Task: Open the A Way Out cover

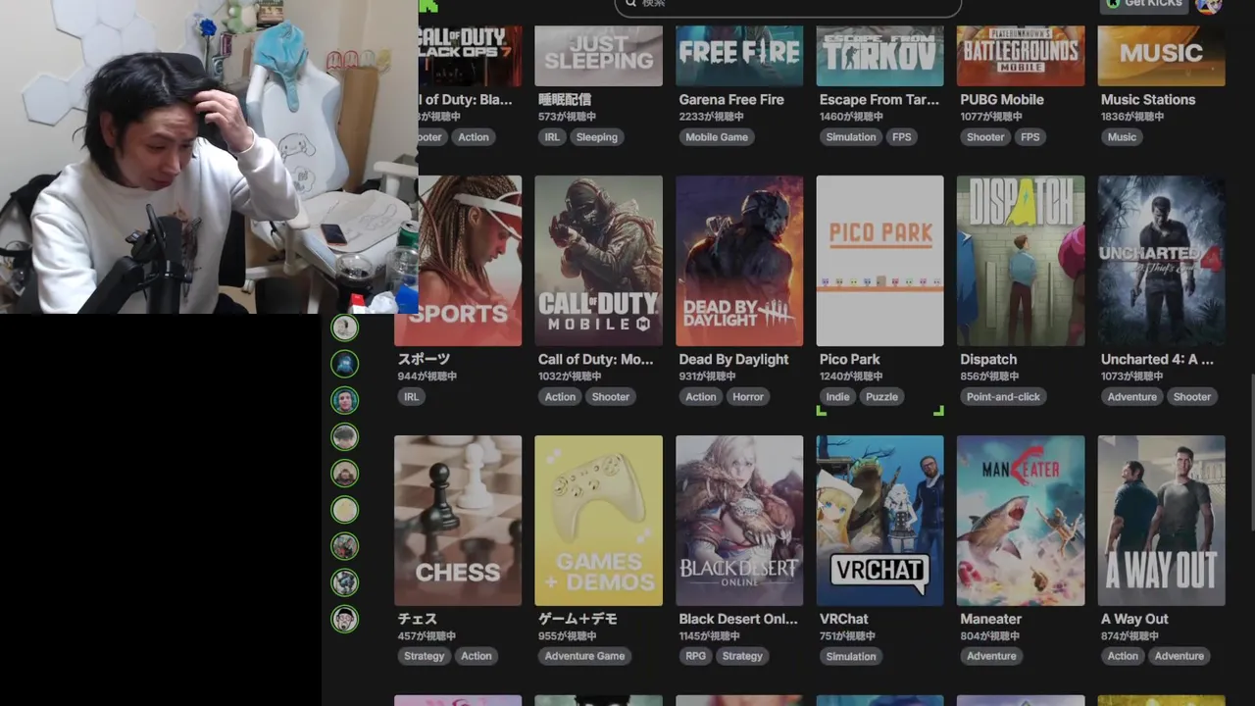Action: pyautogui.click(x=1161, y=521)
